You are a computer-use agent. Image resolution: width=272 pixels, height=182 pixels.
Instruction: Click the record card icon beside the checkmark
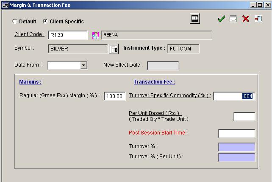tap(233, 19)
